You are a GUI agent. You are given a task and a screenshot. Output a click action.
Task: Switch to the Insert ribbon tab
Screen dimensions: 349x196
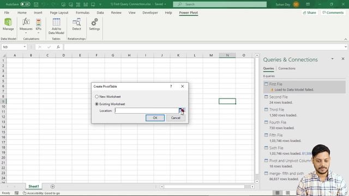[x=38, y=13]
